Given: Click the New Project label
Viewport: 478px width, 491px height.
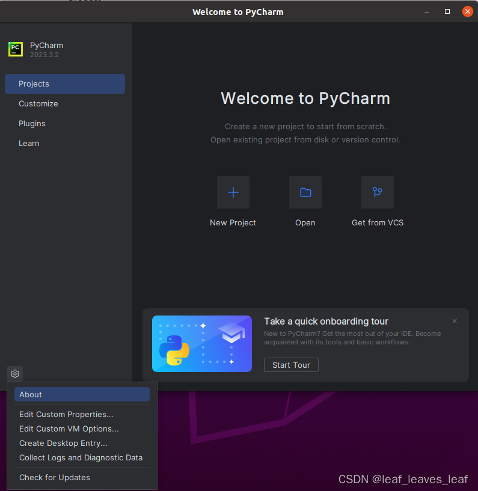Looking at the screenshot, I should (233, 222).
